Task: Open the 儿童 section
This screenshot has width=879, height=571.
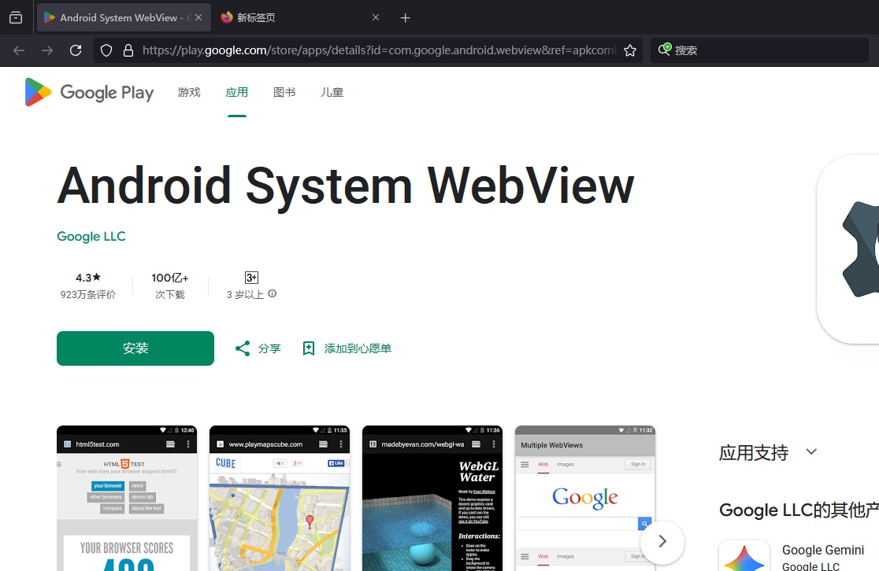Action: click(332, 92)
